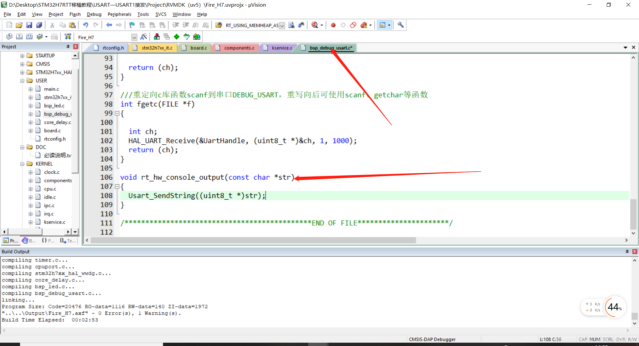Switch to the kservice.c tab

278,48
